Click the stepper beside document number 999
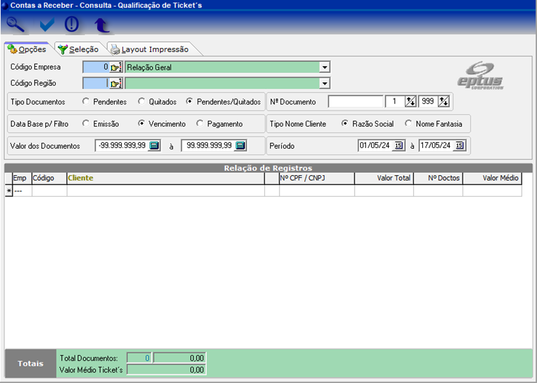 coord(444,102)
